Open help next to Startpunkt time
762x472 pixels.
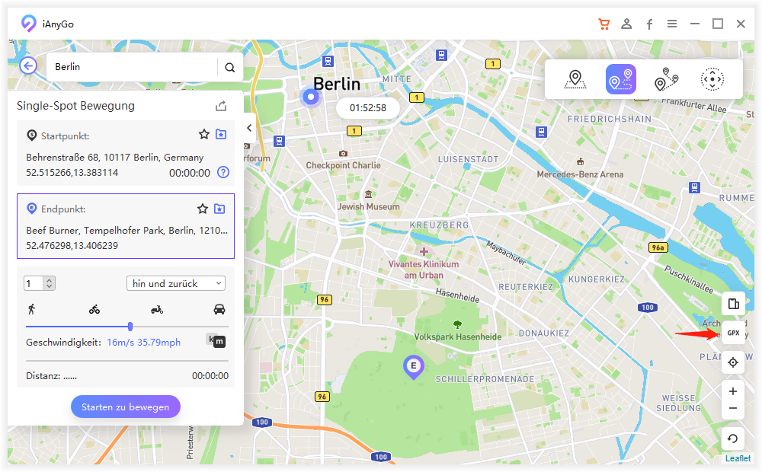[x=223, y=172]
